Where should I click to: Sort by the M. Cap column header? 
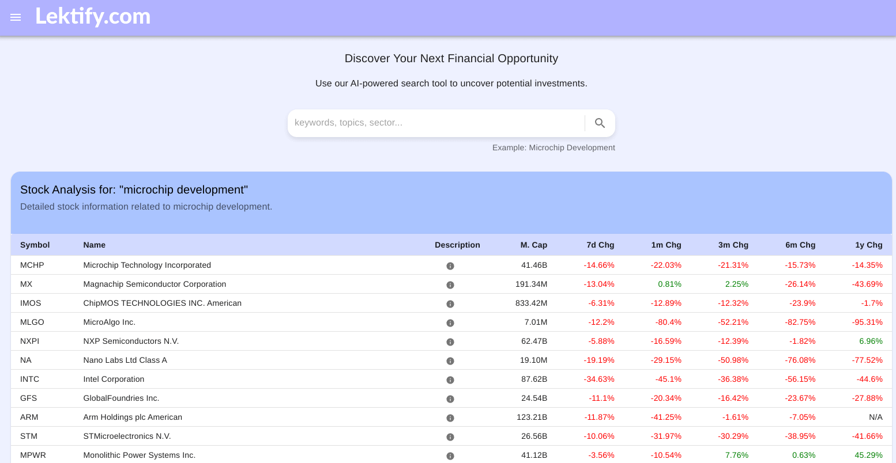point(534,245)
